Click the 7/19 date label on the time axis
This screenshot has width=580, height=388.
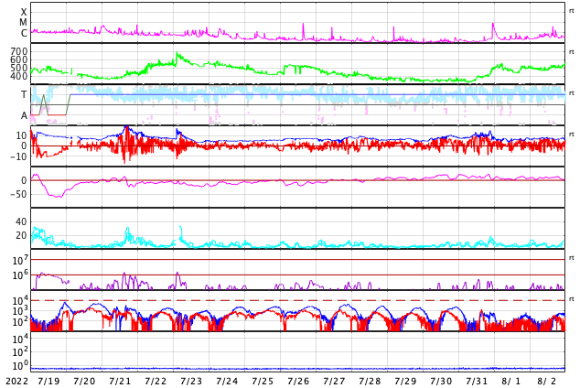click(x=48, y=381)
